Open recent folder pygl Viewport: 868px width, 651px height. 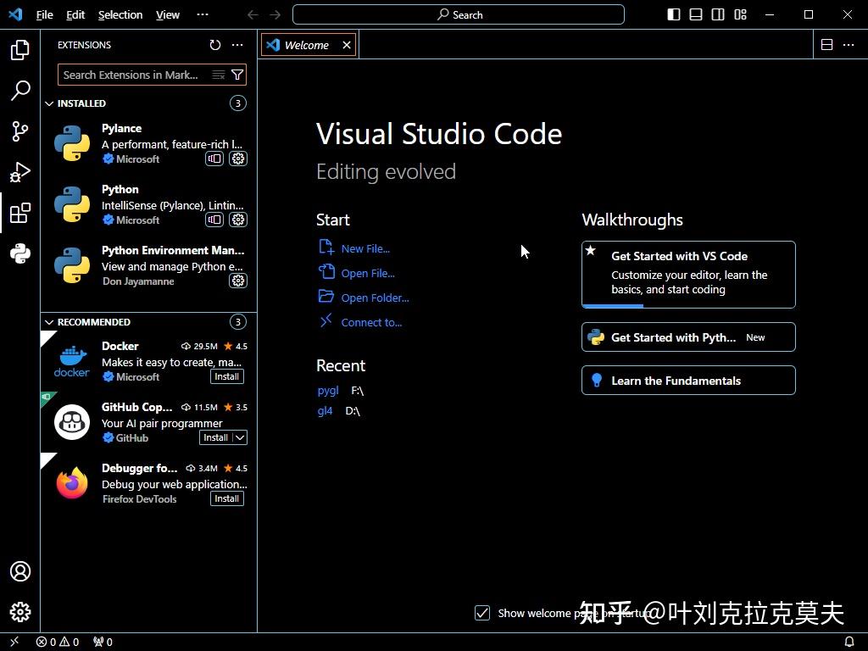click(x=328, y=390)
